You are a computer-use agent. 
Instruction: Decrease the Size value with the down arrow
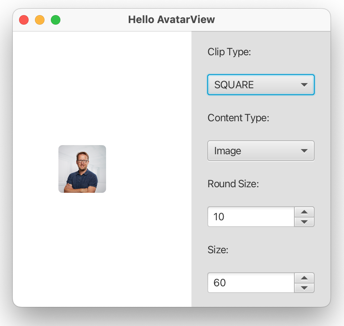[304, 287]
